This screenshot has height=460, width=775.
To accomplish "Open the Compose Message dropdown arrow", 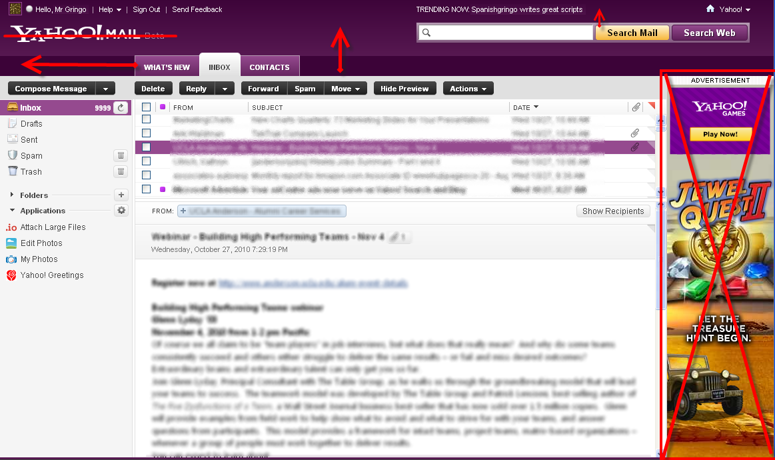I will click(105, 89).
